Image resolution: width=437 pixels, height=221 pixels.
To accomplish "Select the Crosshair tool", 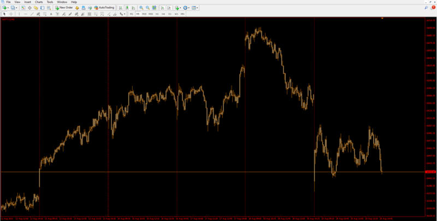I will tap(11, 14).
